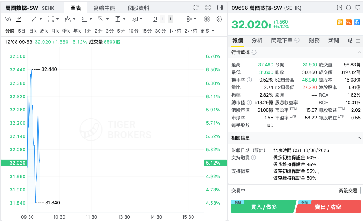Click the 賣出 / 沽空 button
The width and height of the screenshot is (363, 221).
[328, 207]
